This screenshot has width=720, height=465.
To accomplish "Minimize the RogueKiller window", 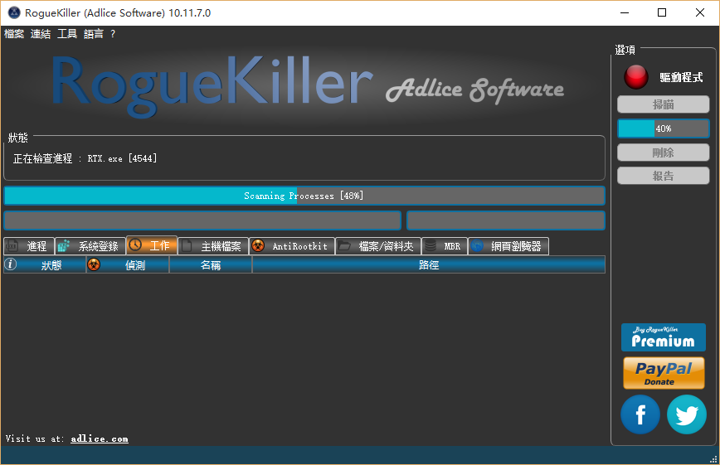I will coord(625,13).
